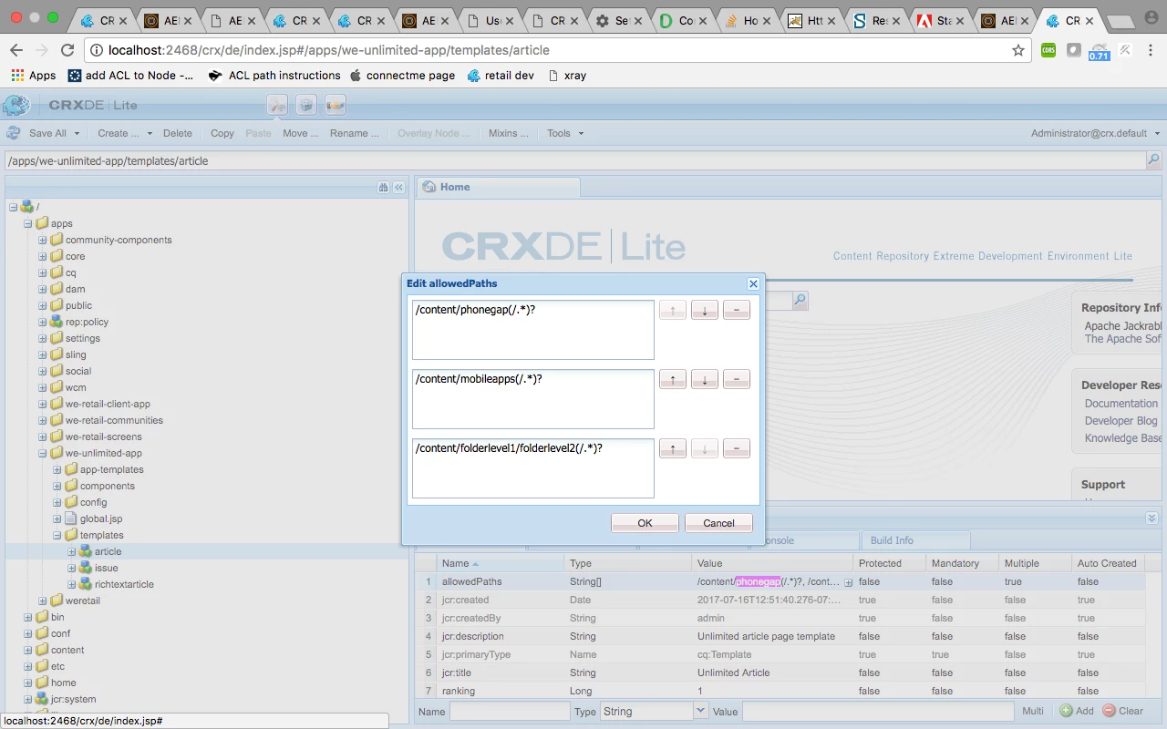Collapse the tree panel with double-arrow icon

coord(398,187)
